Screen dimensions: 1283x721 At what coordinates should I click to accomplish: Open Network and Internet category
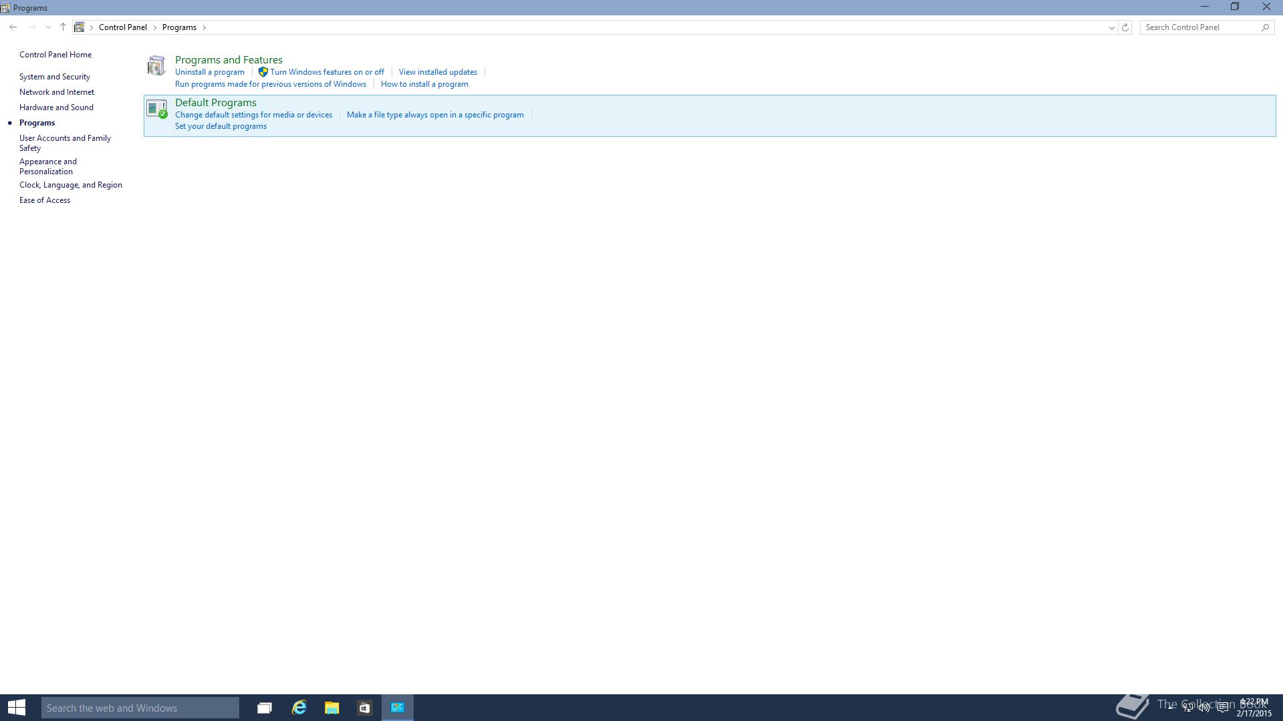pos(57,92)
